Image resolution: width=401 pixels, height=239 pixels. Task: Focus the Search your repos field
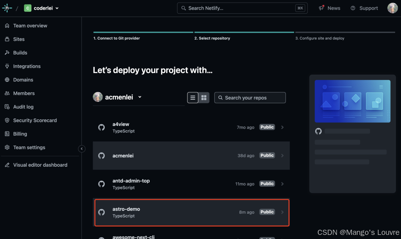[x=250, y=97]
